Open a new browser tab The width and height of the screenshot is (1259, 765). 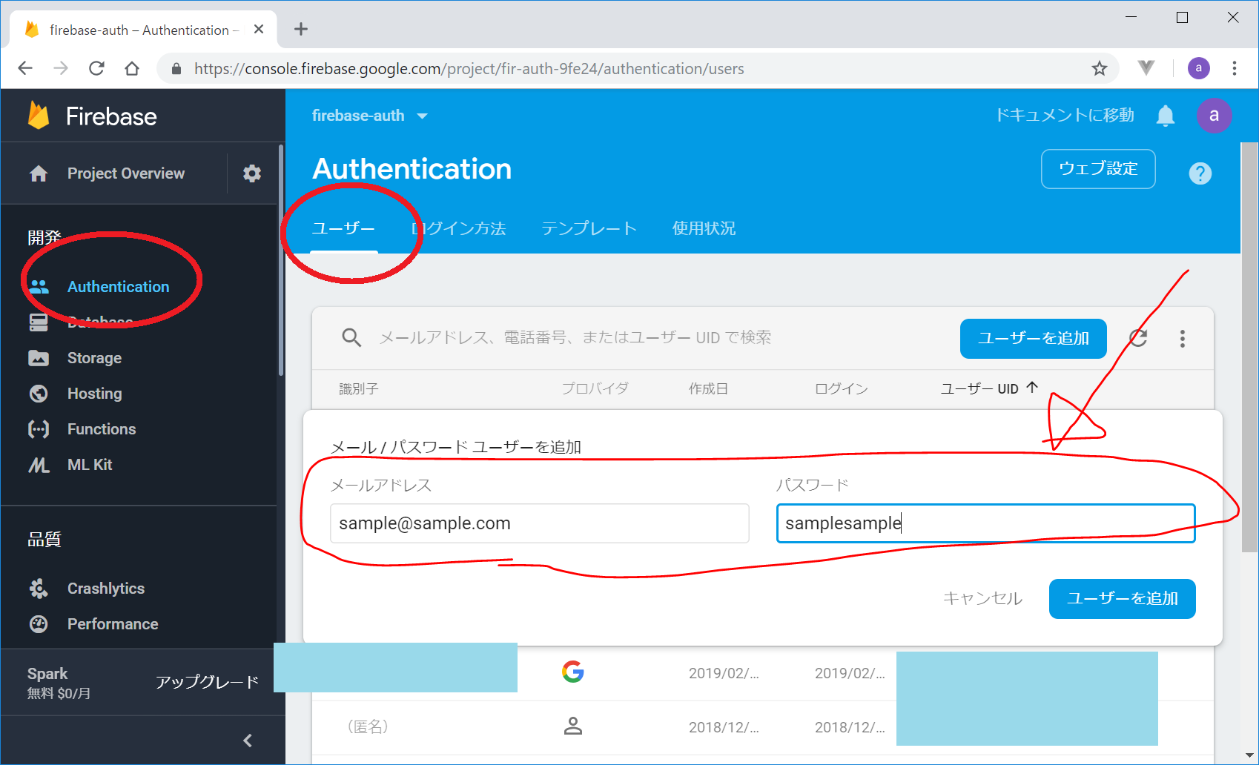coord(300,29)
